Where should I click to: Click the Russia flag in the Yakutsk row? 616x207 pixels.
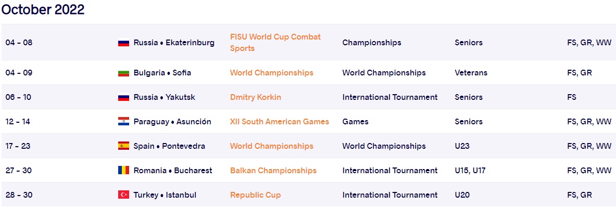(x=124, y=97)
